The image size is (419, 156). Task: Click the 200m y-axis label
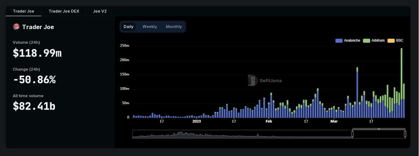click(124, 60)
